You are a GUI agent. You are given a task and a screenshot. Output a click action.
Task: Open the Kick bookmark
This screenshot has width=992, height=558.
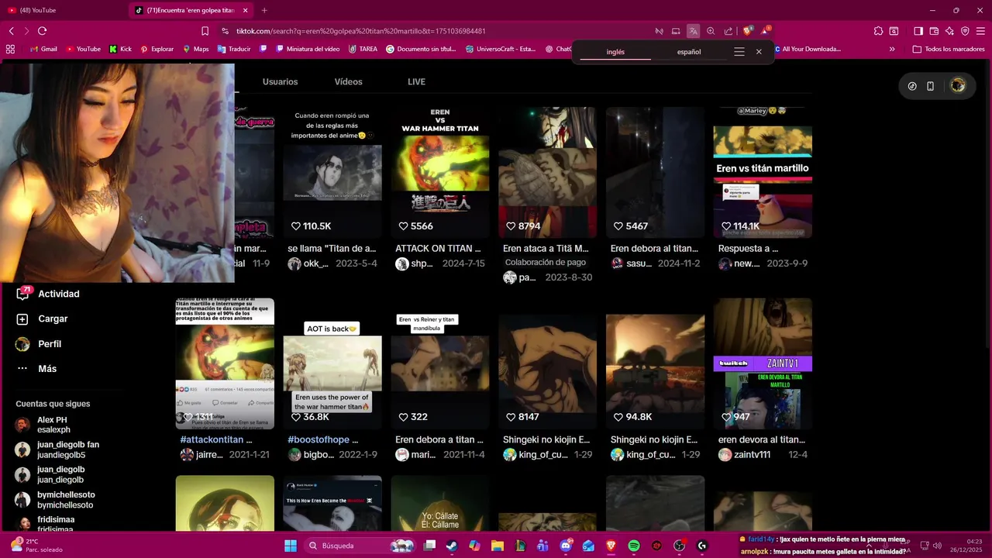pos(120,49)
